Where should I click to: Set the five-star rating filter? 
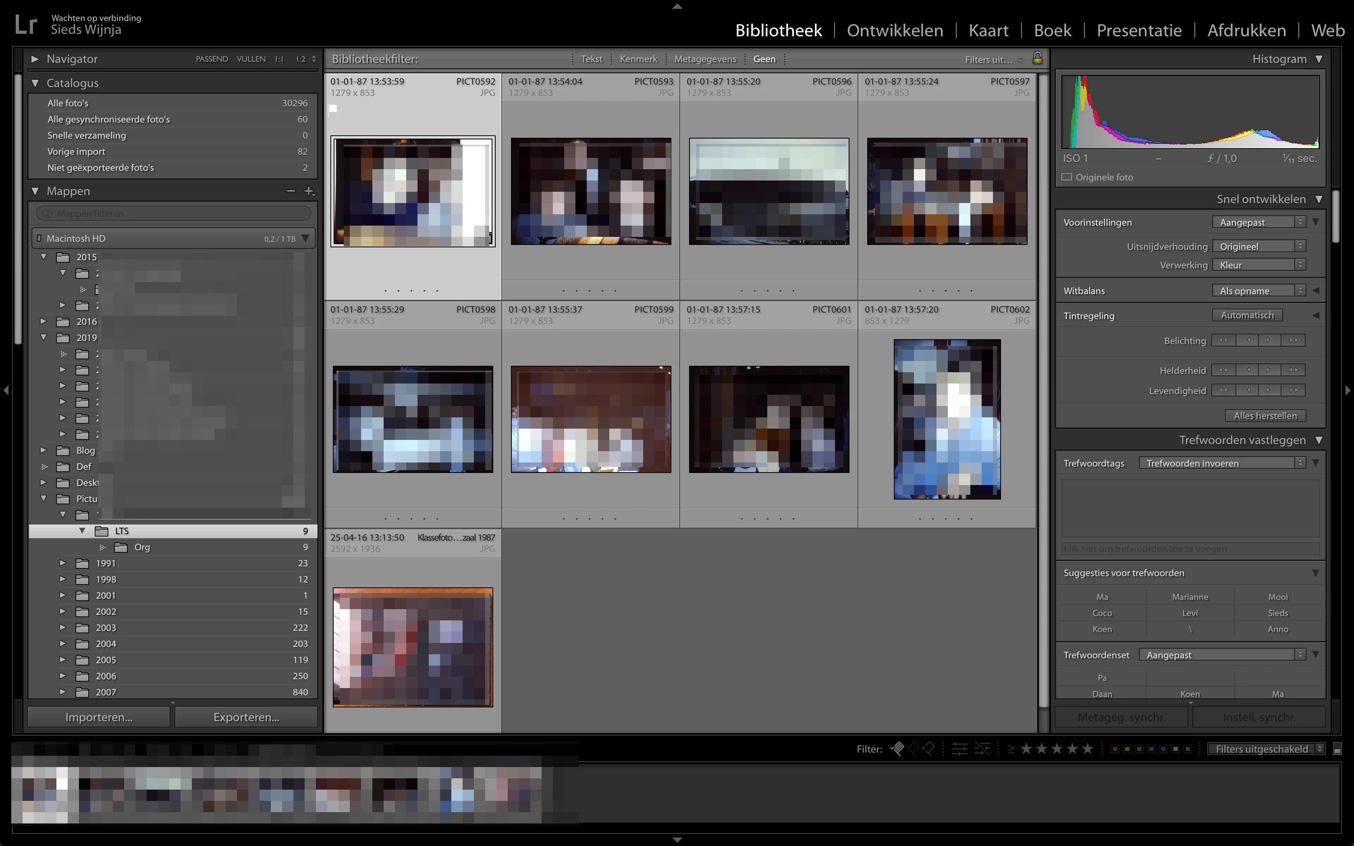1087,749
